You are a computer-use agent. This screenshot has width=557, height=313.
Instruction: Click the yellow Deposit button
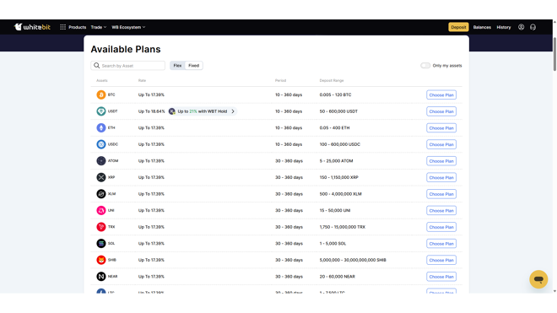pos(458,27)
